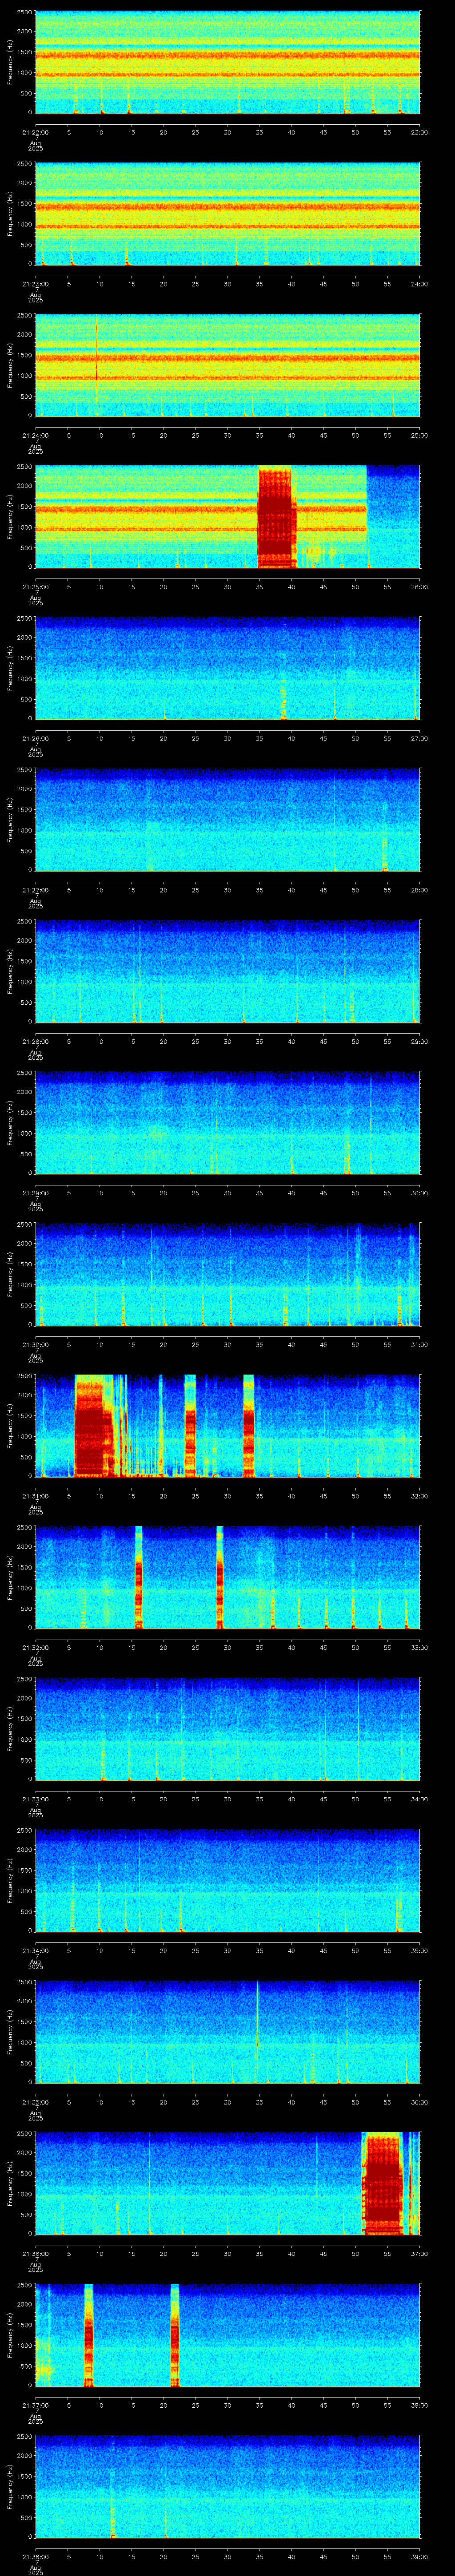Click the 21:31:00 start time label
The height and width of the screenshot is (2576, 455).
click(x=35, y=1496)
